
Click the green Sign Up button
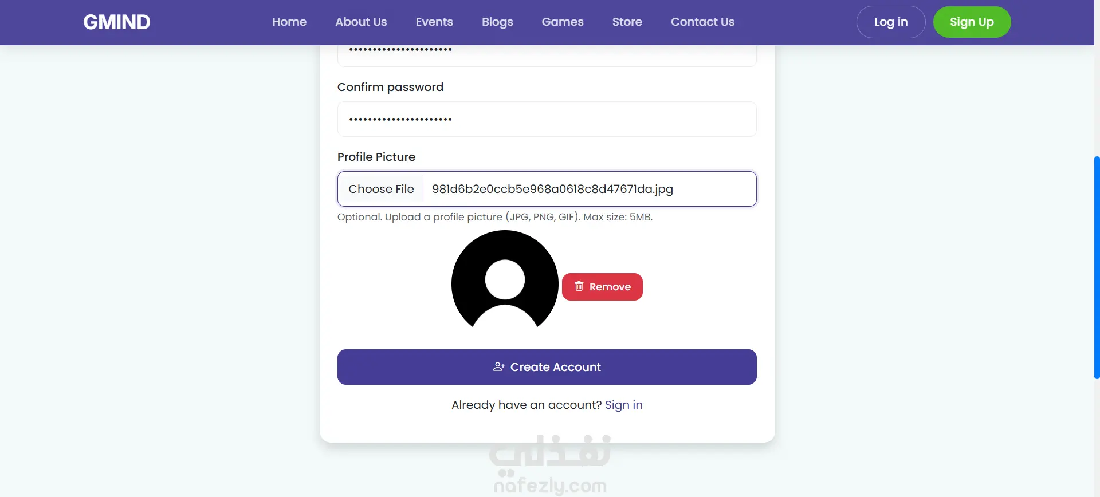point(972,22)
